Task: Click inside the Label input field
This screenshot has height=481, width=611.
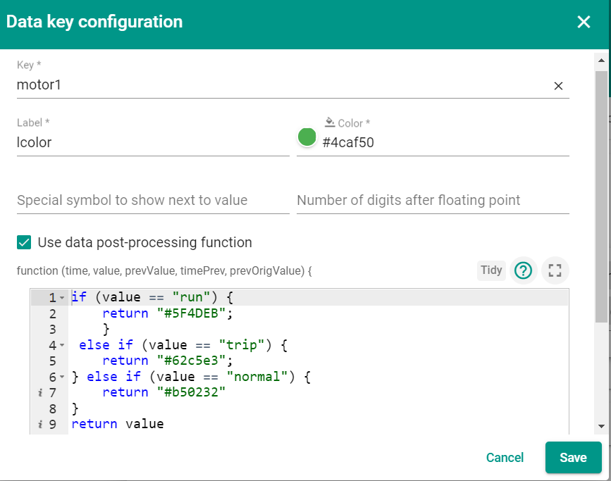Action: (141, 142)
